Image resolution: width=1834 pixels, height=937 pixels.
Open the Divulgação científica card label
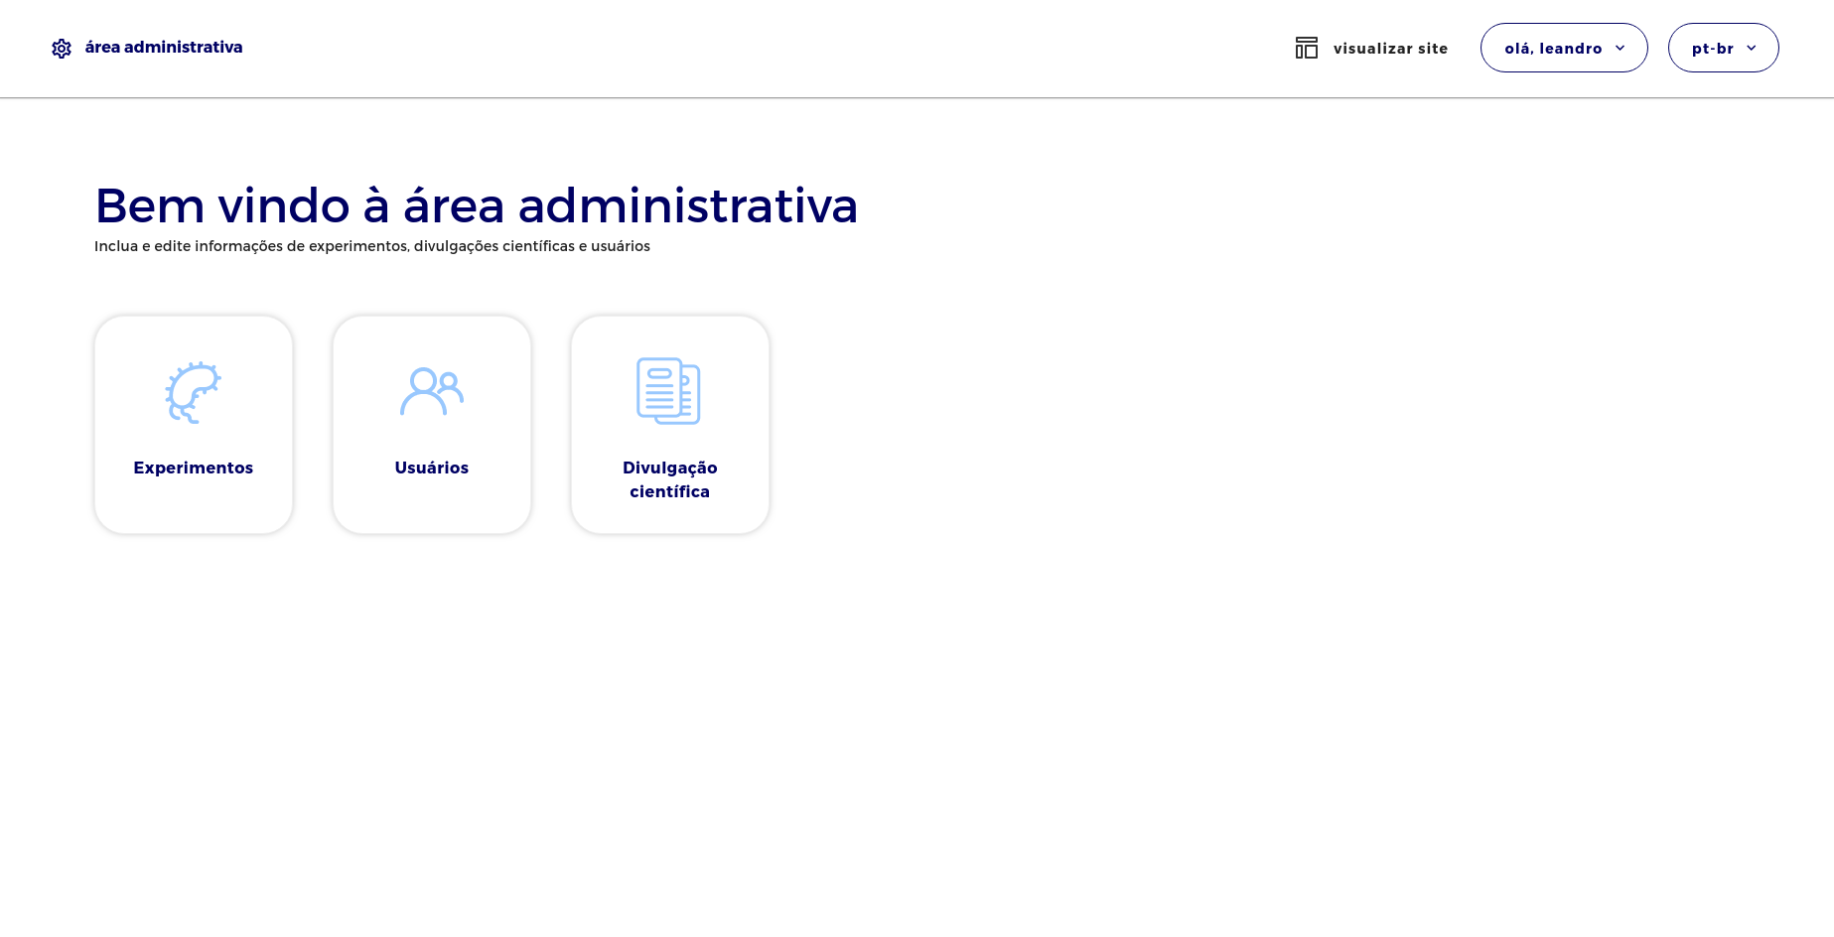(x=670, y=479)
